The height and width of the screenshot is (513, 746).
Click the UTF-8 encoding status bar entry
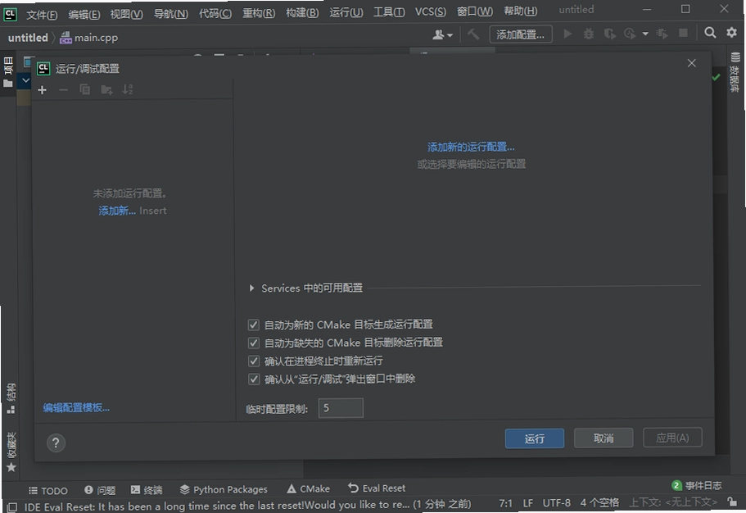(x=556, y=503)
